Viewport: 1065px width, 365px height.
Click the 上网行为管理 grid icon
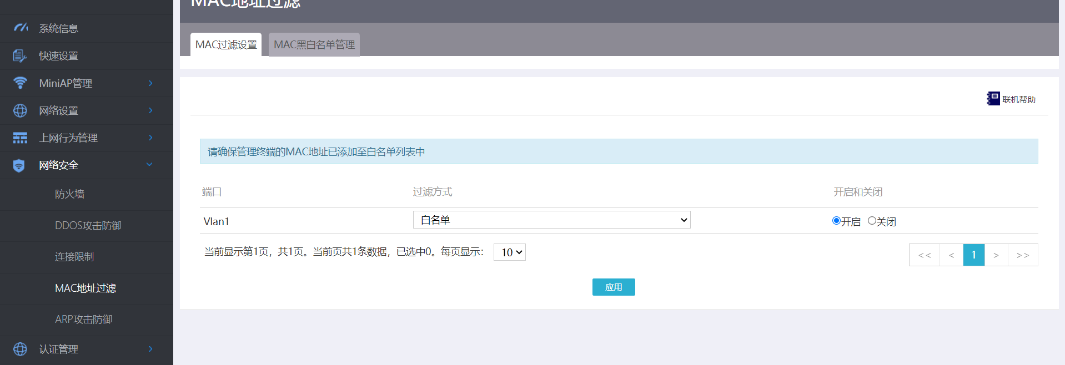[20, 138]
